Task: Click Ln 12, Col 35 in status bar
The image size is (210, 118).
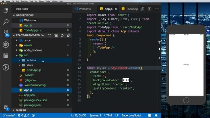Action: tap(79, 115)
